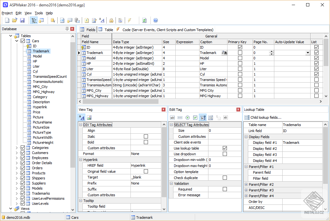The image size is (330, 221).
Task: Enable the Required validation checkbox
Action: point(225,189)
